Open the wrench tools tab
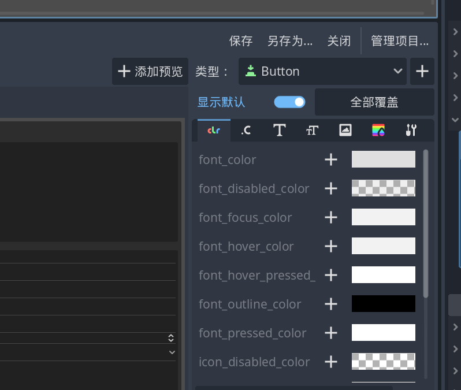The width and height of the screenshot is (461, 390). point(411,131)
